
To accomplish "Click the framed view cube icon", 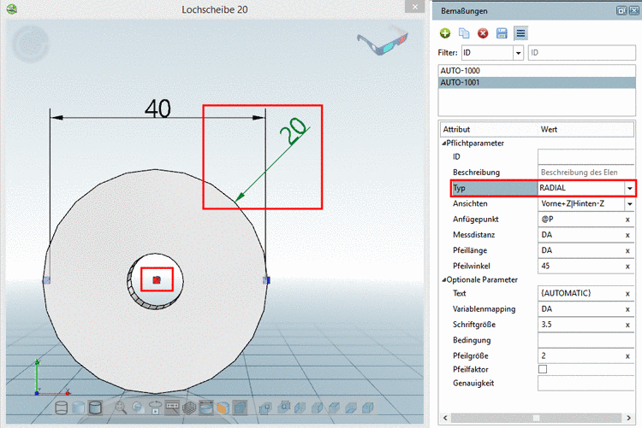I will [283, 407].
